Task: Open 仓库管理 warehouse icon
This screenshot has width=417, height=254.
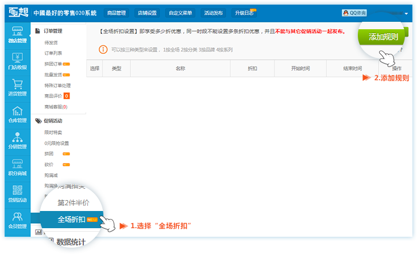Action: [x=17, y=111]
